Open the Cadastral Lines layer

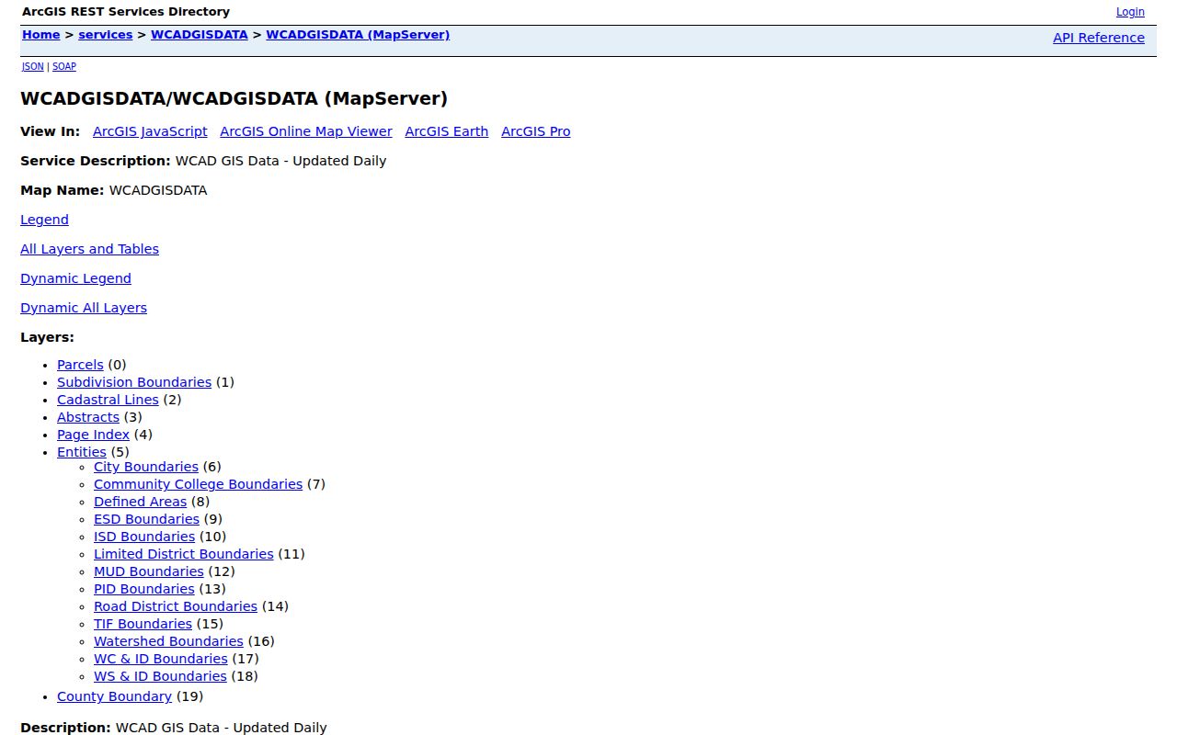coord(108,400)
